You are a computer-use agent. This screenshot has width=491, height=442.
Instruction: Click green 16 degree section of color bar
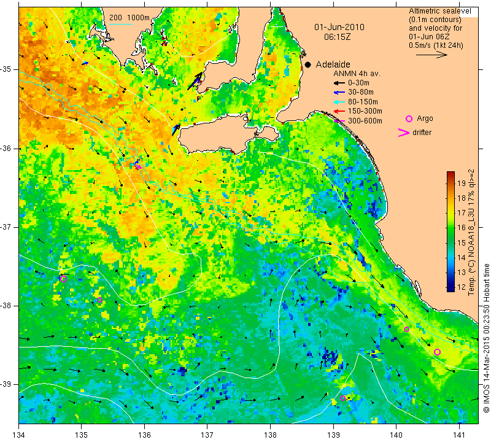click(x=450, y=228)
